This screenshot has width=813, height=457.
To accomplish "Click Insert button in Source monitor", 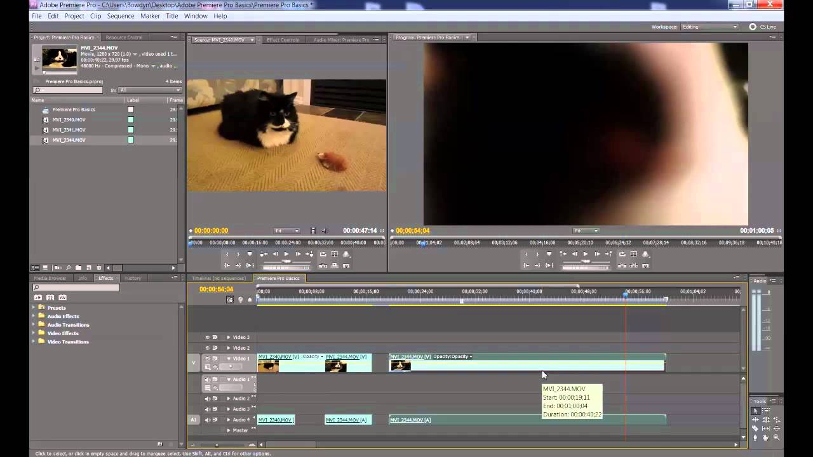I will point(323,265).
